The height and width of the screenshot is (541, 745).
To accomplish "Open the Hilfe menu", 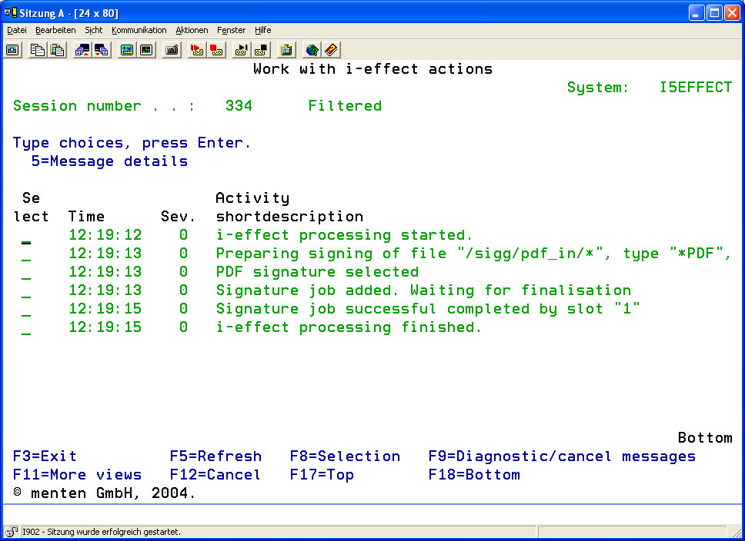I will [262, 30].
